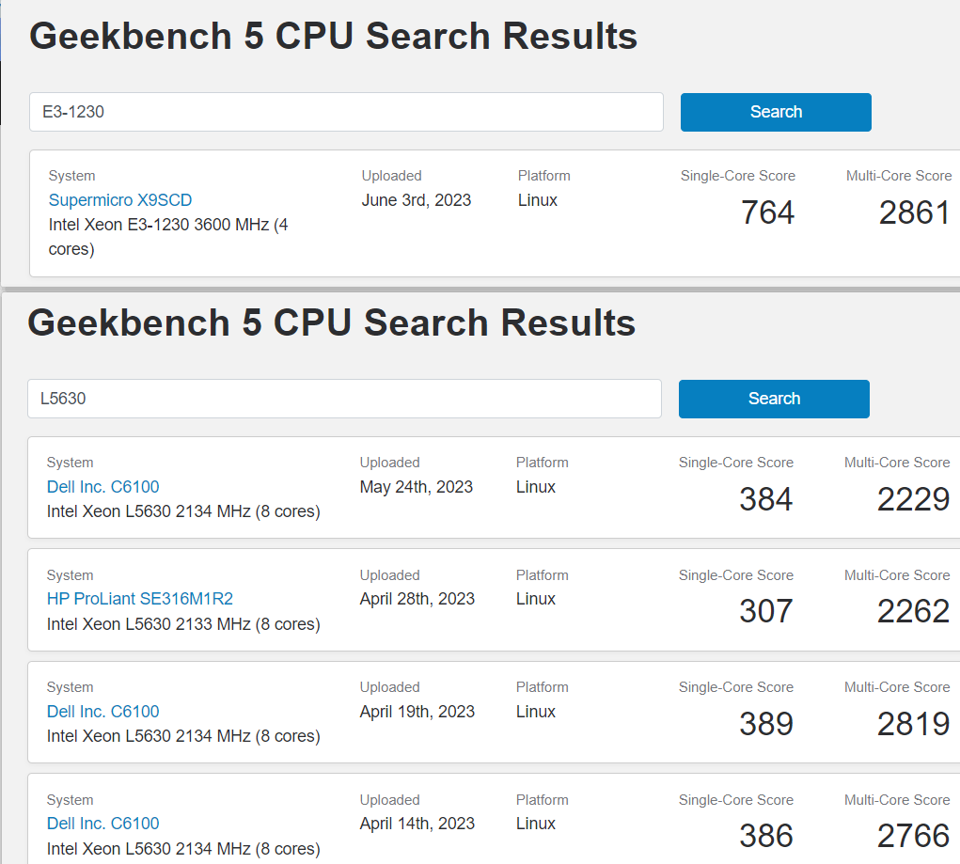Image resolution: width=960 pixels, height=864 pixels.
Task: Open Dell Inc. C6100 result uploaded April 19th
Action: pyautogui.click(x=103, y=712)
